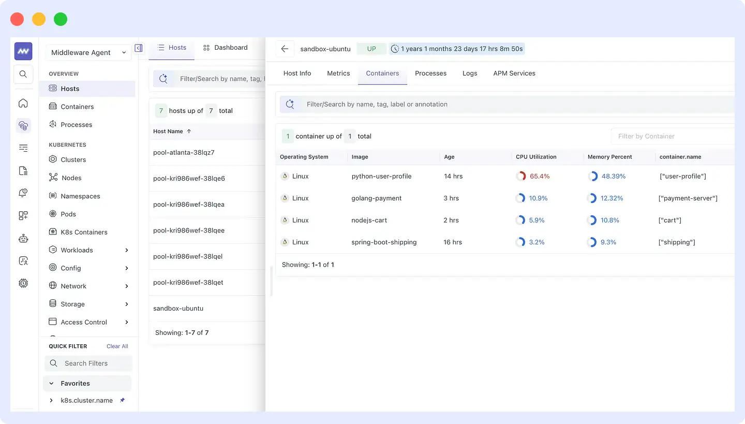Click the clock icon next to uptime
This screenshot has height=424, width=745.
[395, 49]
